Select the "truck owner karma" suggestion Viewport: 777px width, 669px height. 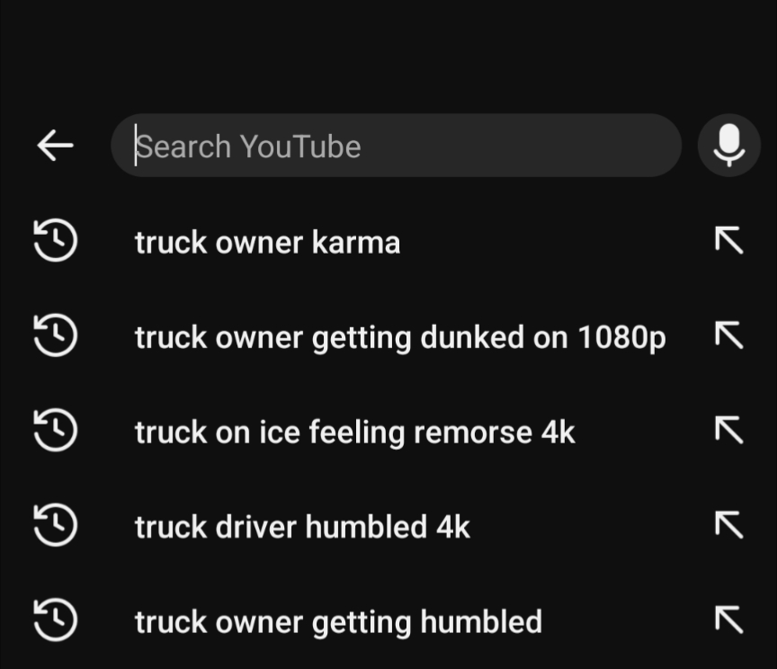[267, 243]
